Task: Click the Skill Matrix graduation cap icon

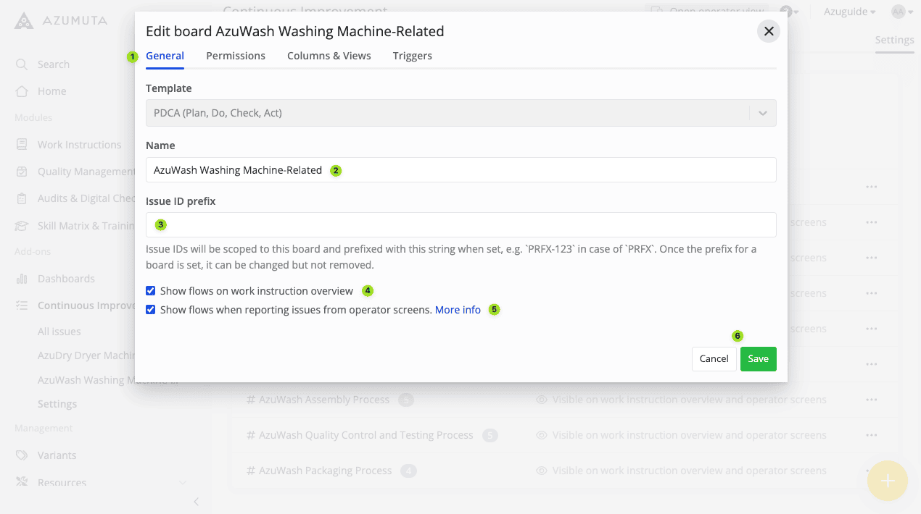Action: pyautogui.click(x=22, y=226)
